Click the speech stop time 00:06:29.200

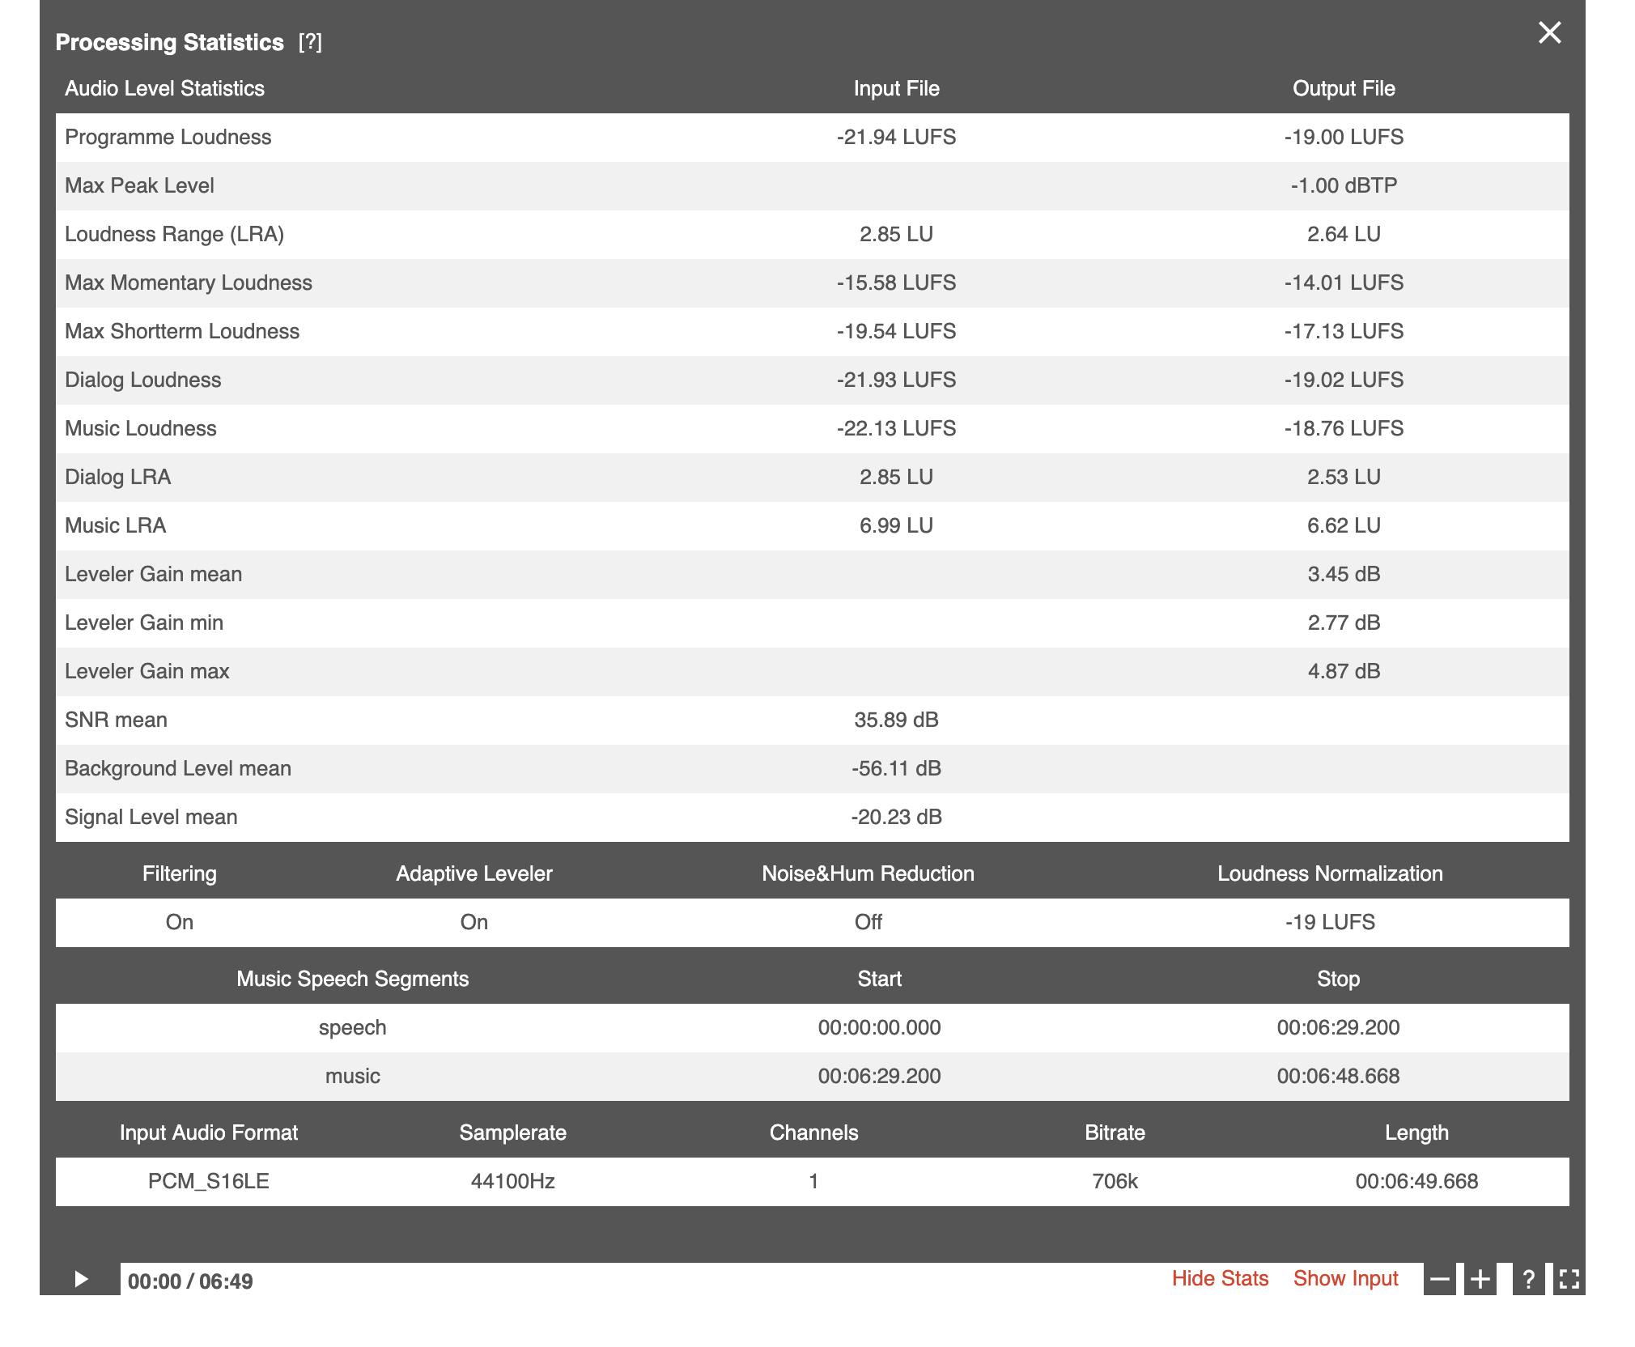pyautogui.click(x=1338, y=1027)
